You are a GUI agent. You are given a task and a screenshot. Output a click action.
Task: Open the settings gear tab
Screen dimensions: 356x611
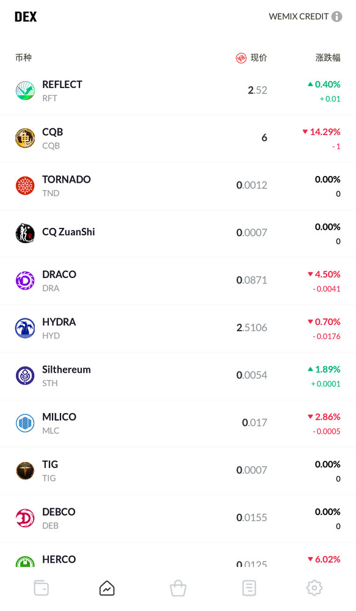(x=314, y=588)
